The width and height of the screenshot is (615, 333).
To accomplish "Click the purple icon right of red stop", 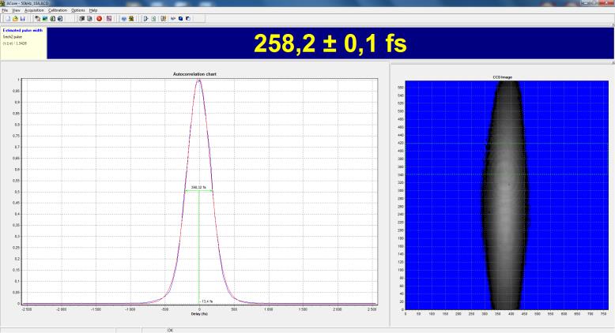I will (x=108, y=17).
